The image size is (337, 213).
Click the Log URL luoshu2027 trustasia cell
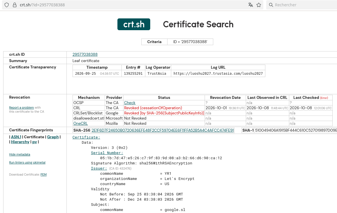click(x=218, y=73)
